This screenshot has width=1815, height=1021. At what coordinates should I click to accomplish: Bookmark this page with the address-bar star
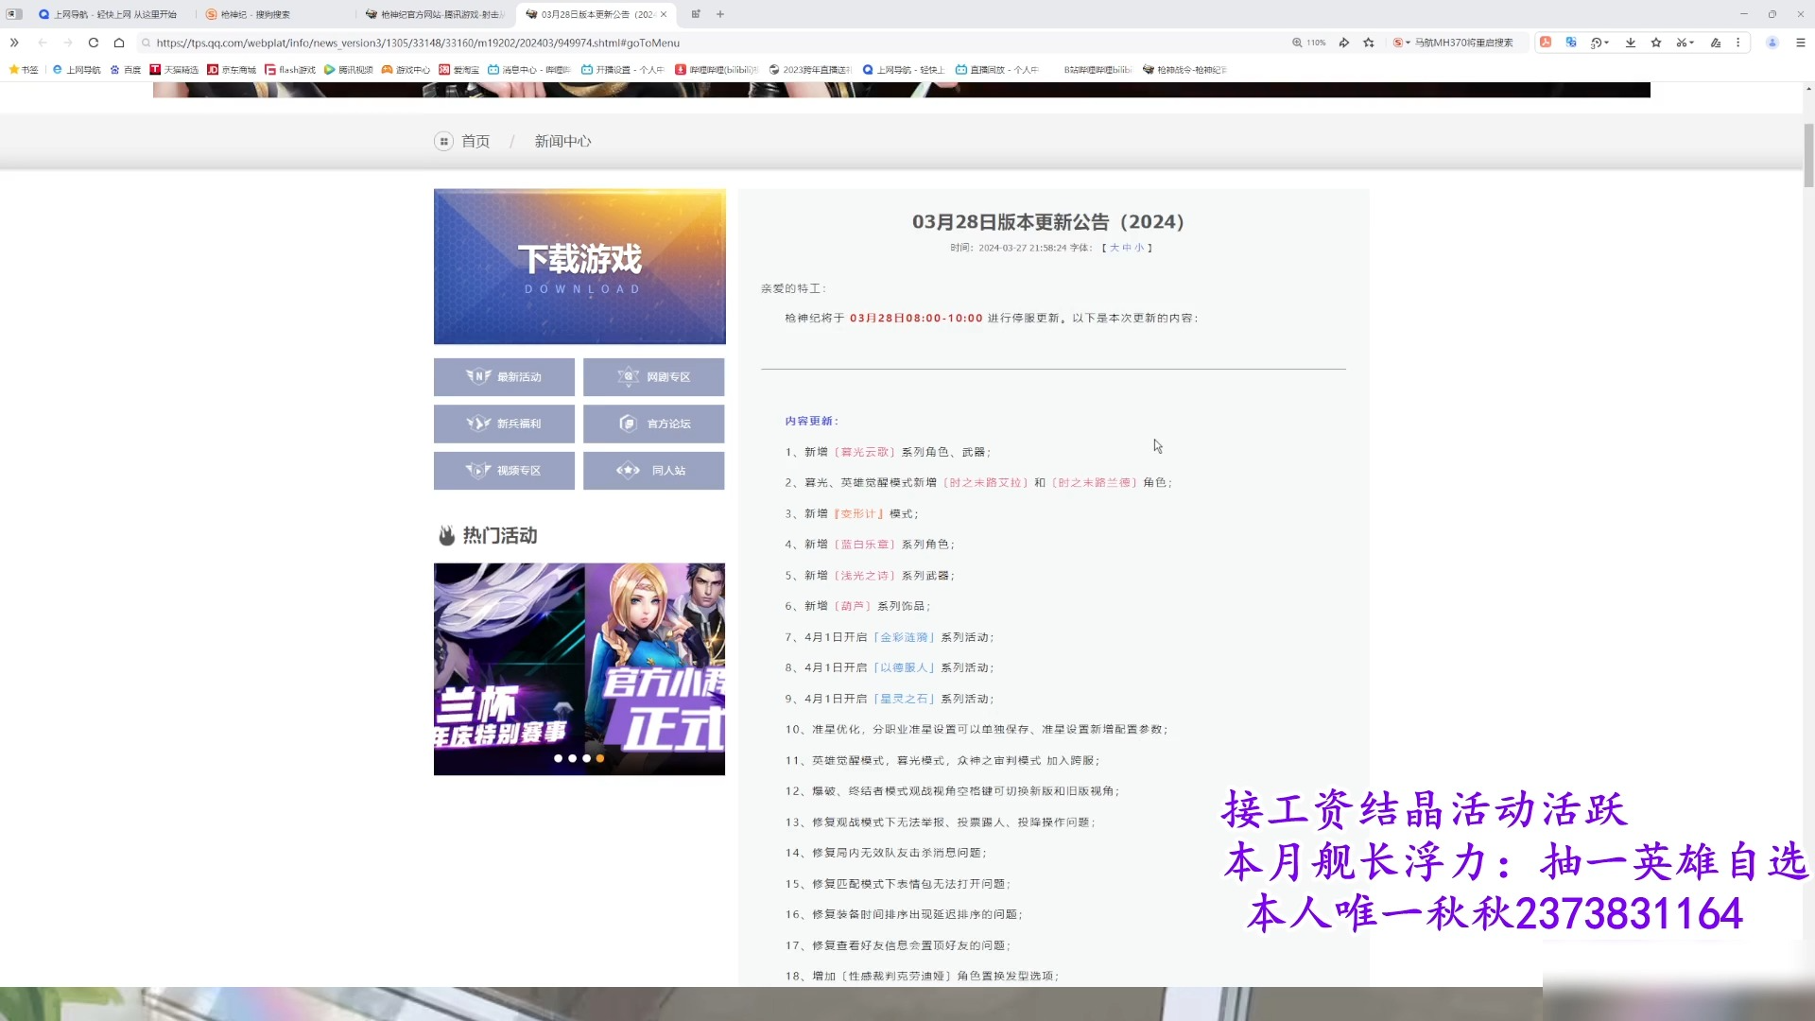(x=1369, y=43)
